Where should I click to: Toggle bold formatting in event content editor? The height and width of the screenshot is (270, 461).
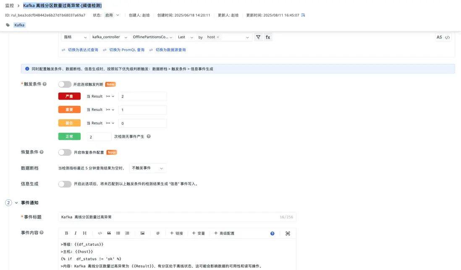[66, 233]
